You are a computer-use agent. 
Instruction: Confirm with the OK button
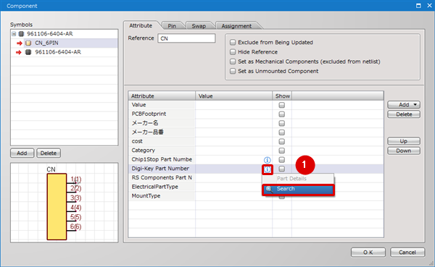[x=368, y=253]
